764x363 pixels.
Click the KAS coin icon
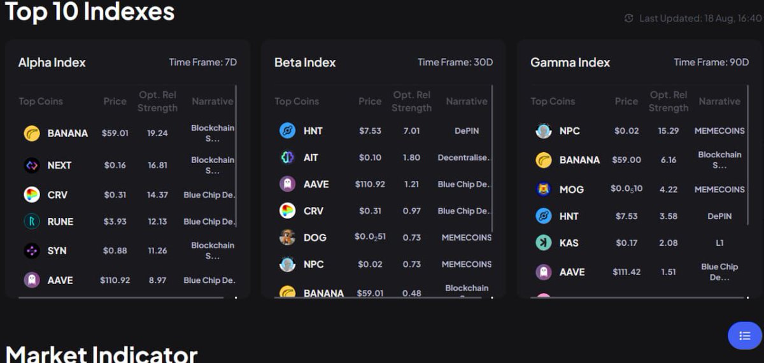point(544,243)
